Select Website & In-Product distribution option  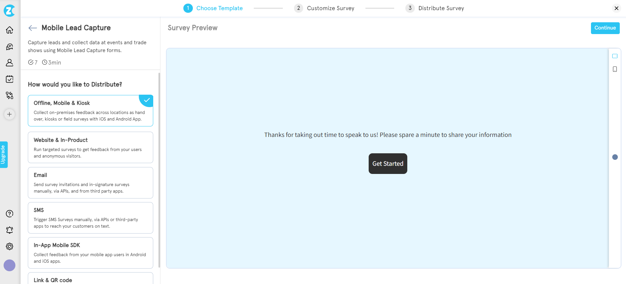[90, 147]
